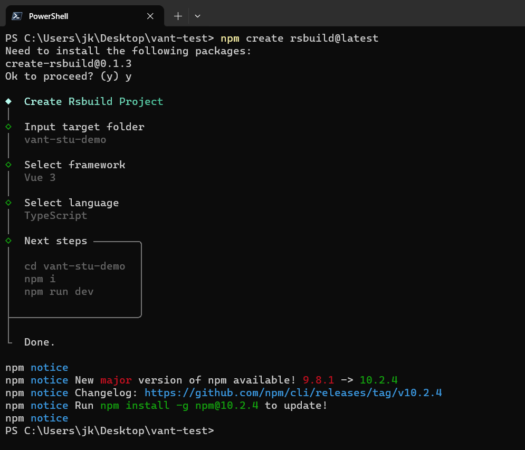This screenshot has height=450, width=525.
Task: Open a new terminal tab with plus button
Action: (178, 16)
